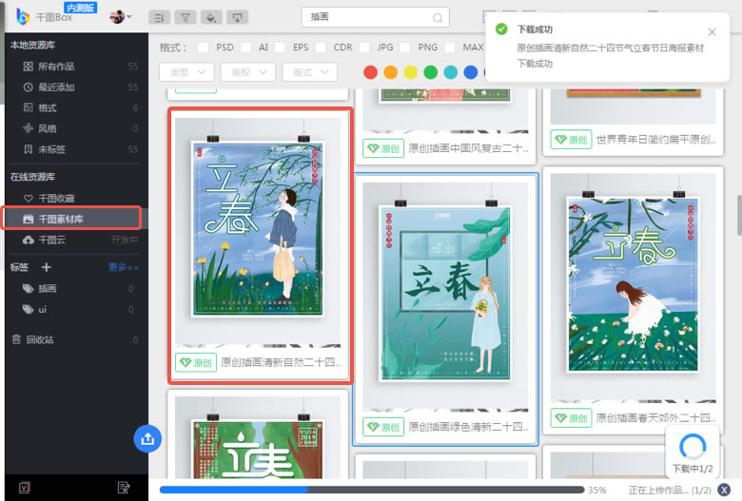
Task: Open the 版权 dropdown
Action: pyautogui.click(x=248, y=72)
